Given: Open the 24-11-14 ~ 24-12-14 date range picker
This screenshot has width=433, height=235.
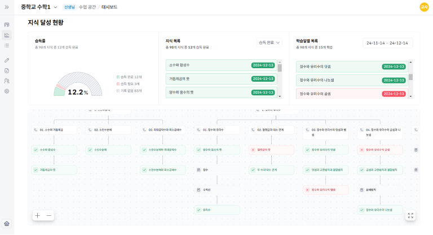Looking at the screenshot, I should click(x=387, y=43).
